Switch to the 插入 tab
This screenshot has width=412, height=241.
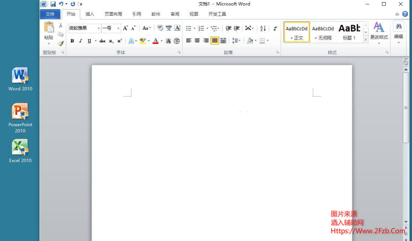[90, 14]
